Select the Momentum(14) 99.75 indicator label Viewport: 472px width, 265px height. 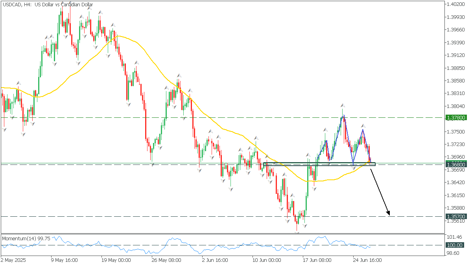pyautogui.click(x=26, y=238)
